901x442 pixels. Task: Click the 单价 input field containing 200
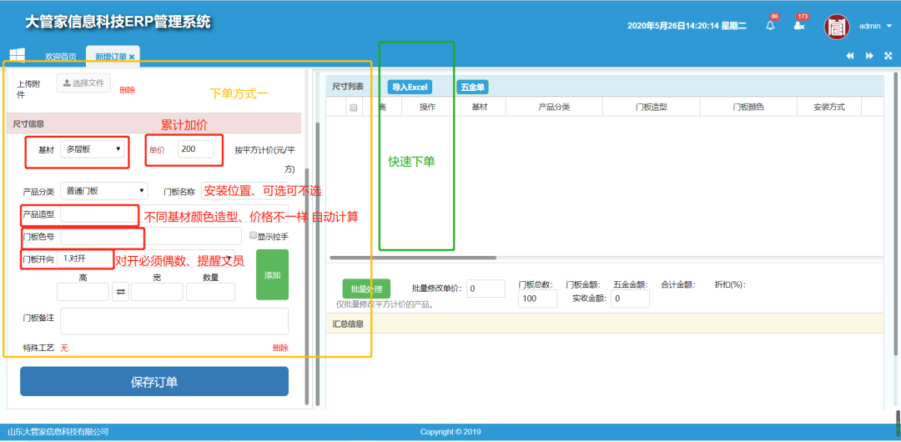tap(195, 149)
